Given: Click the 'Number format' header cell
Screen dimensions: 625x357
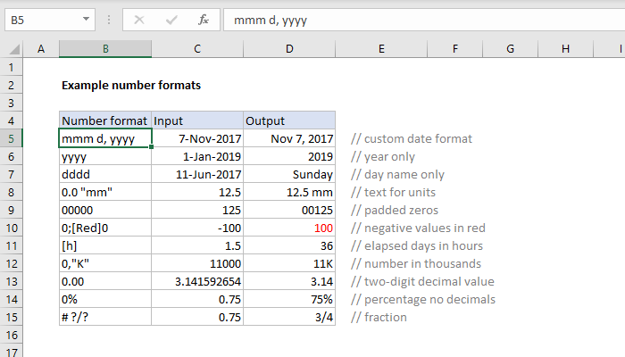Looking at the screenshot, I should pos(105,120).
